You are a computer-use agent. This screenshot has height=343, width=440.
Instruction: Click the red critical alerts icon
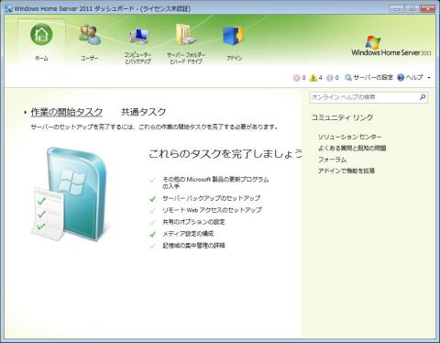coord(296,78)
